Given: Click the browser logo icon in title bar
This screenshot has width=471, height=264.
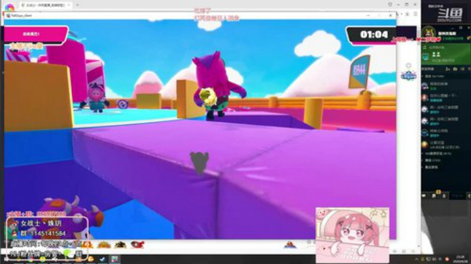Looking at the screenshot, I should tap(9, 7).
